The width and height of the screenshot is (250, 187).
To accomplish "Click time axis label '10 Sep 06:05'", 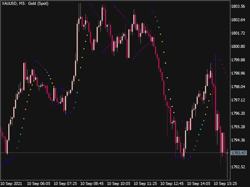I will (39, 184).
